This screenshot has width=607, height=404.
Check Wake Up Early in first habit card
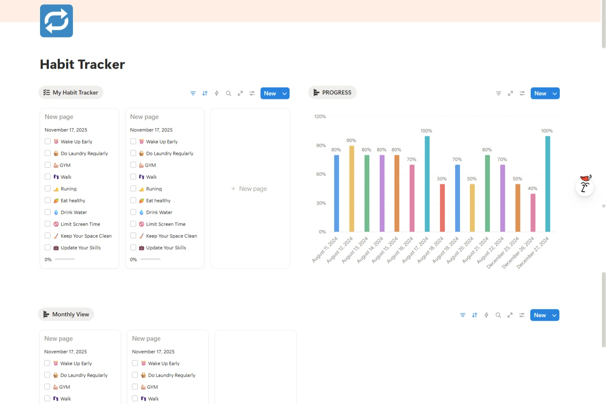click(x=48, y=141)
